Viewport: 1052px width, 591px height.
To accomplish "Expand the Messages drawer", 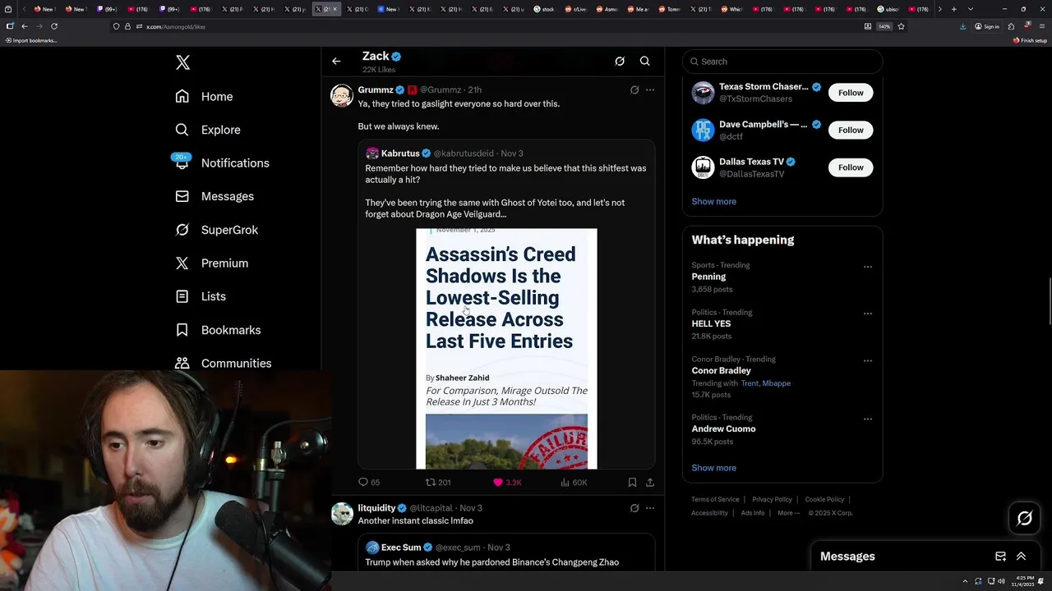I will (1022, 557).
